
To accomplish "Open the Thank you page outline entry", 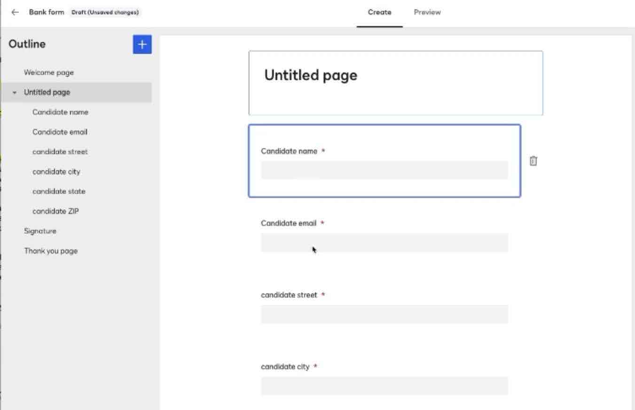I will pos(51,251).
